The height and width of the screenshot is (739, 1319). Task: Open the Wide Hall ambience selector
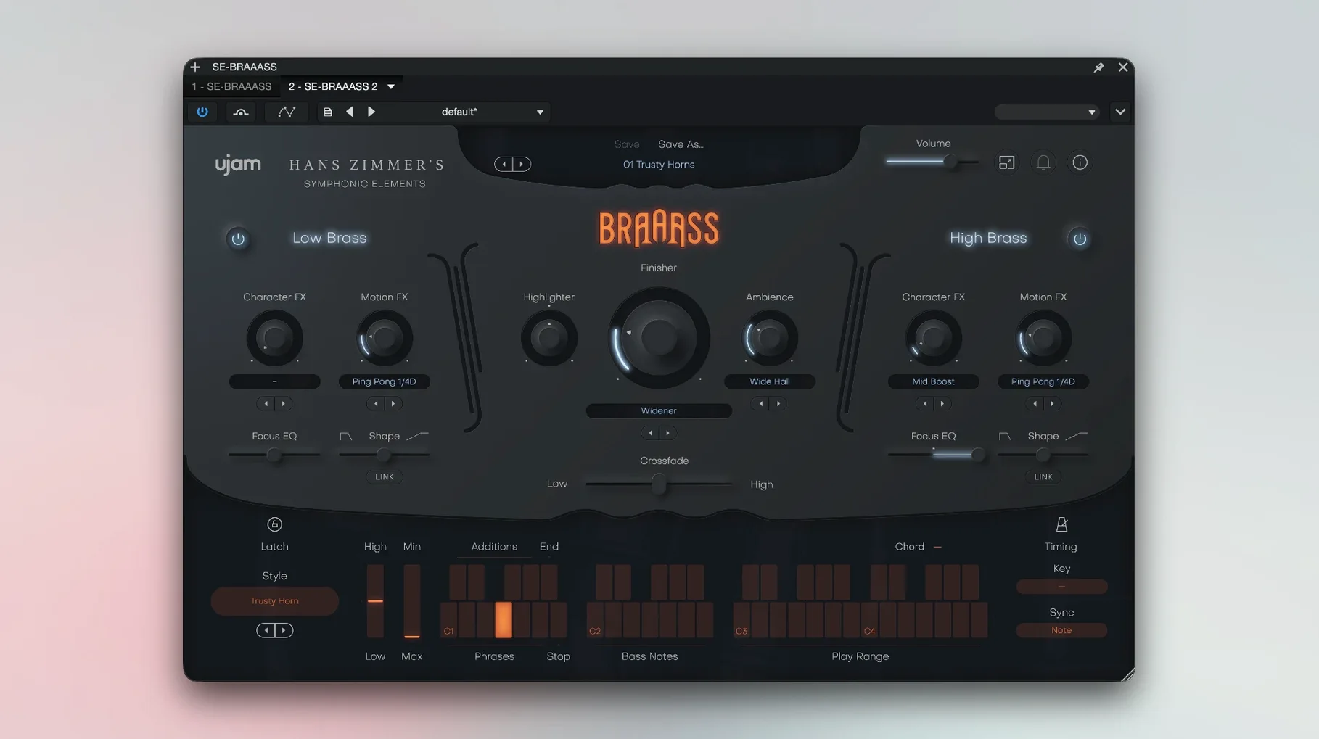click(770, 381)
